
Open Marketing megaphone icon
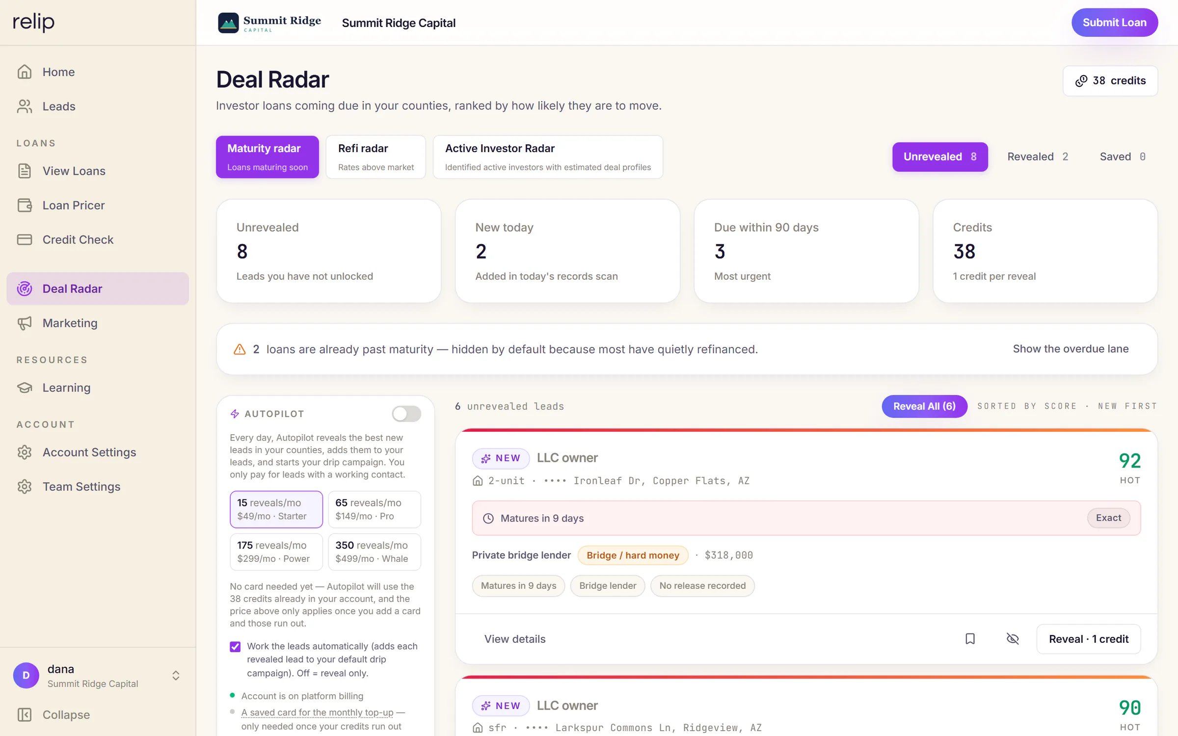pyautogui.click(x=25, y=323)
